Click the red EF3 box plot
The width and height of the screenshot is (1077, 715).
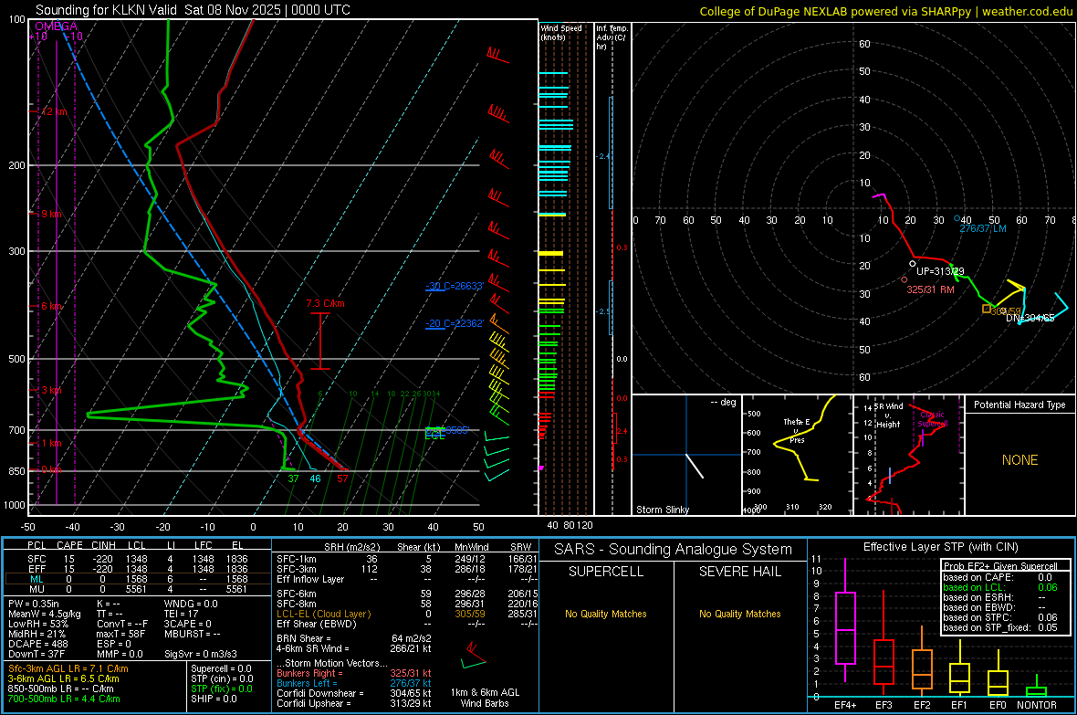coord(884,642)
